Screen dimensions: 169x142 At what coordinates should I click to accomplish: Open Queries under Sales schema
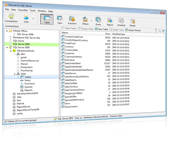pyautogui.click(x=28, y=87)
